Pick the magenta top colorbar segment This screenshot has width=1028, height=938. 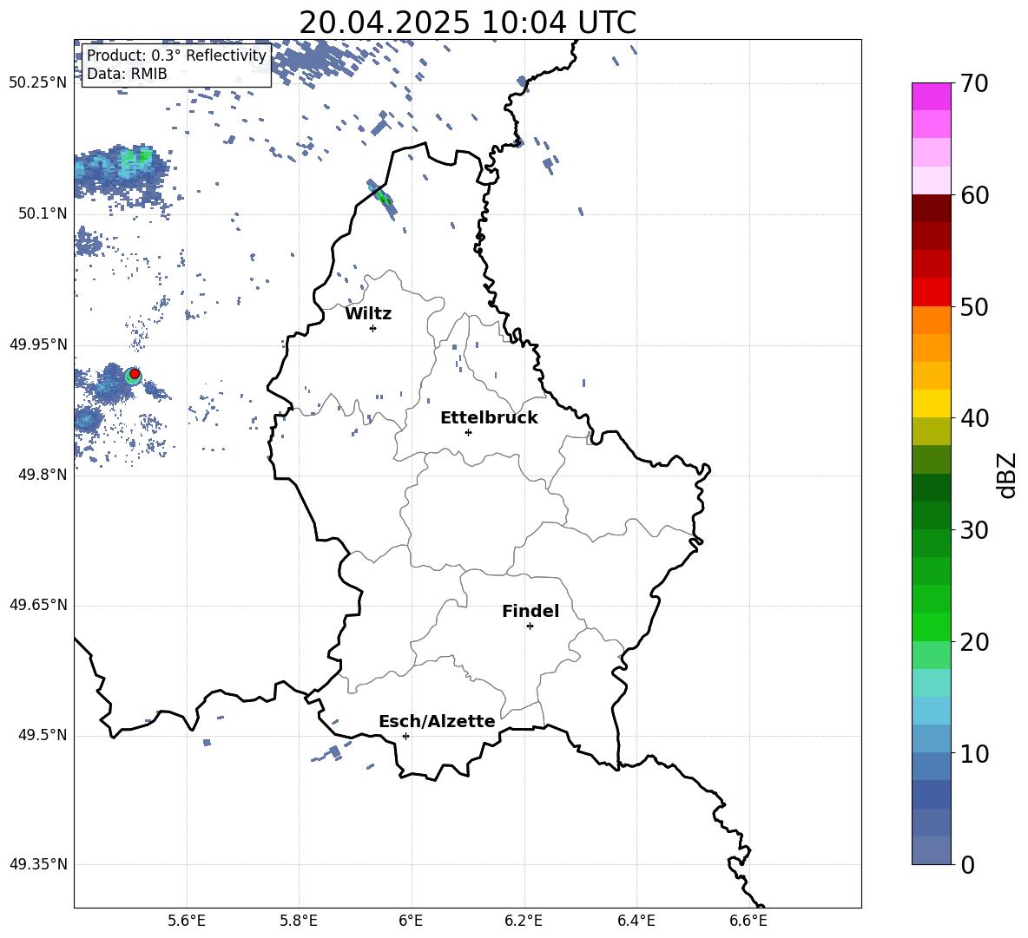pyautogui.click(x=932, y=97)
